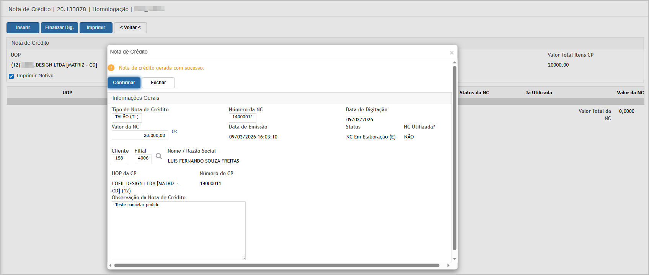Viewport: 649px width, 275px height.
Task: Click the dialog's scroll up arrow
Action: (455, 62)
